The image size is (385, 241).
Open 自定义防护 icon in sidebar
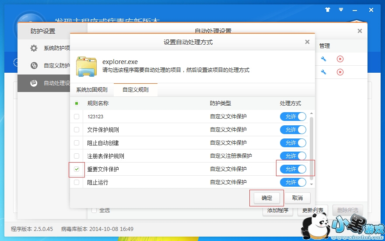34,66
